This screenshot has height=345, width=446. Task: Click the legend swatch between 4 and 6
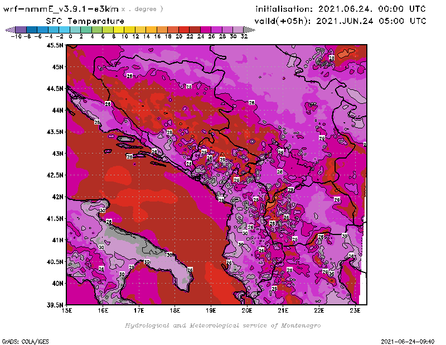97,30
